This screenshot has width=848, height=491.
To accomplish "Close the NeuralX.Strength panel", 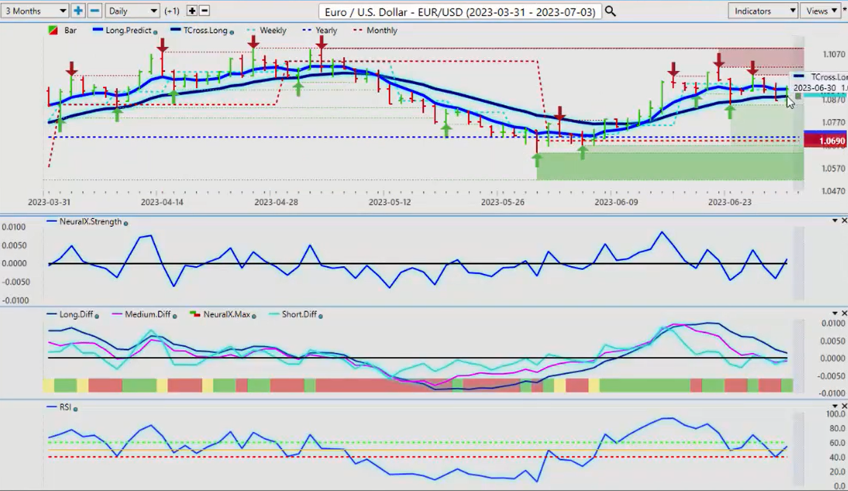I will point(844,221).
